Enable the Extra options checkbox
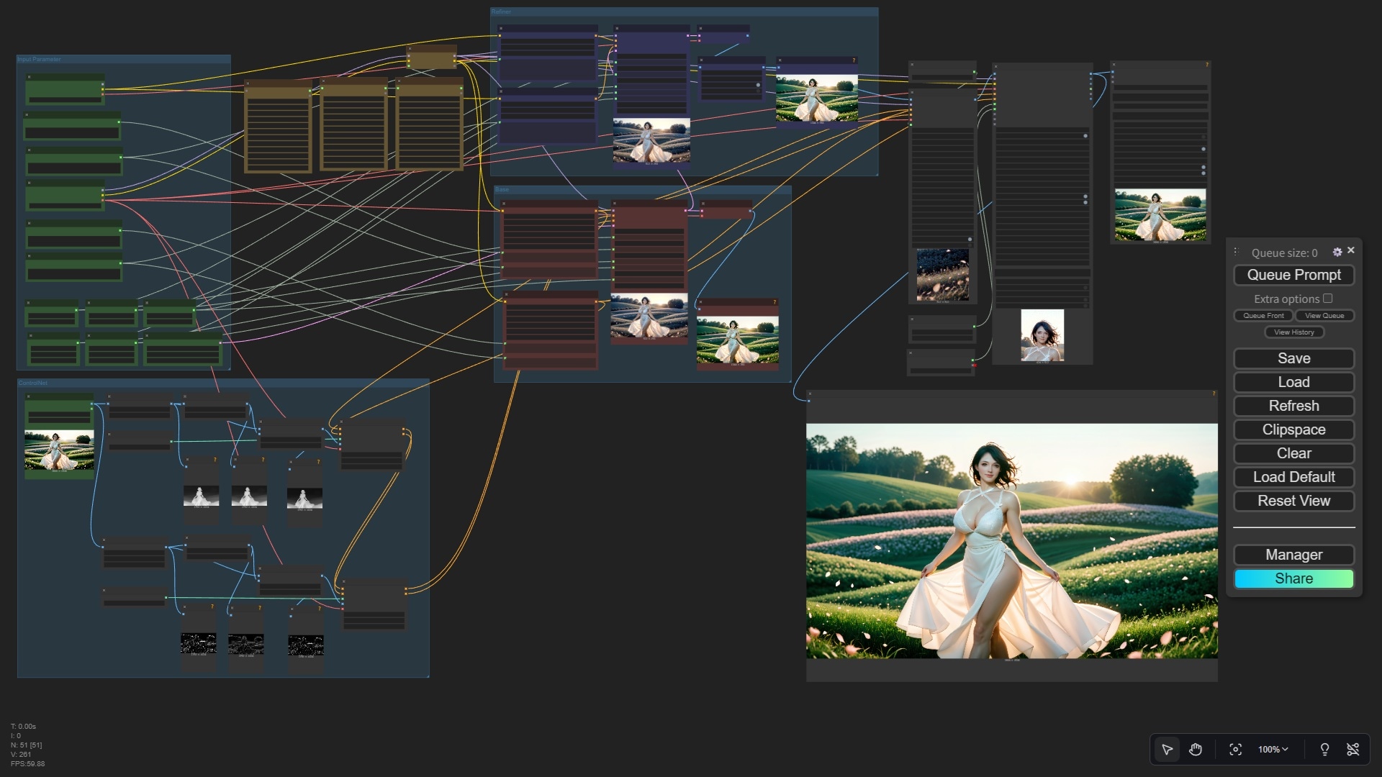This screenshot has height=777, width=1382. pos(1328,298)
